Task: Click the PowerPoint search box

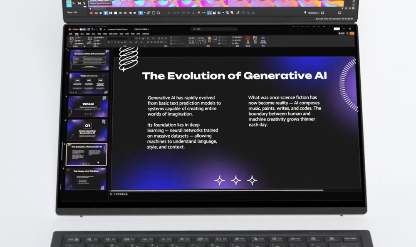Action: tap(214, 29)
